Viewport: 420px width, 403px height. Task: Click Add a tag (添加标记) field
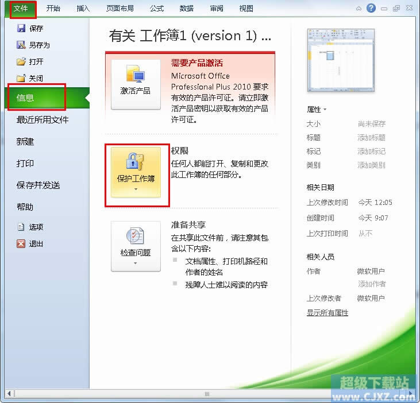coord(371,152)
